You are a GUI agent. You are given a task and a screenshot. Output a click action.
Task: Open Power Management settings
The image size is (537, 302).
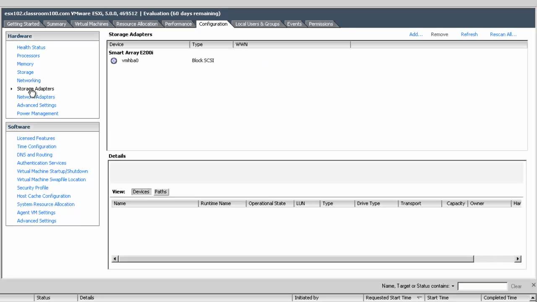pos(38,113)
